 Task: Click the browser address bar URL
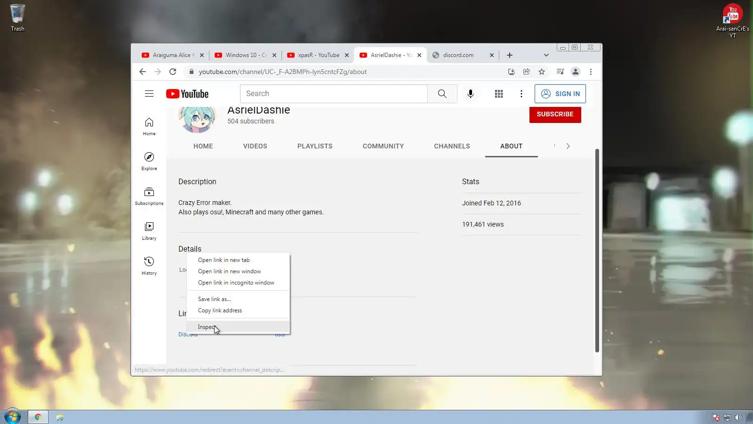click(283, 72)
